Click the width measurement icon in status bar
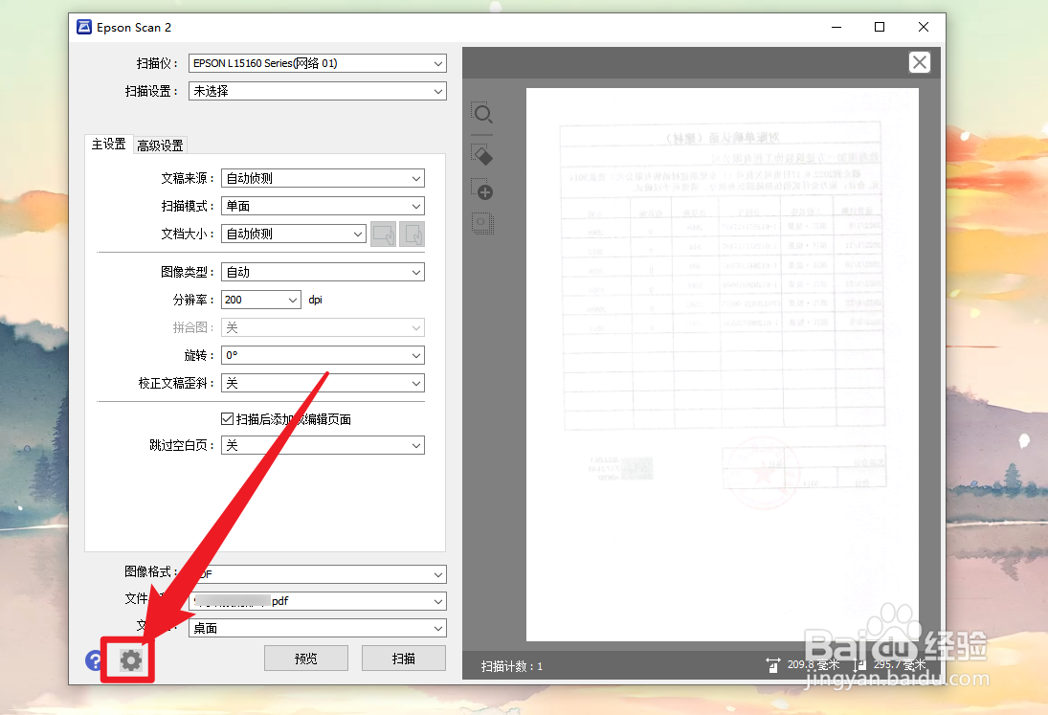The height and width of the screenshot is (715, 1048). pyautogui.click(x=773, y=663)
